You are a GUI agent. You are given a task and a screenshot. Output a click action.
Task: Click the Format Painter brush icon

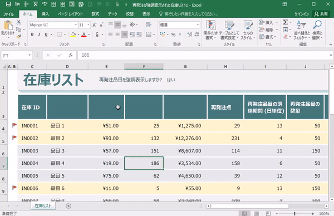[x=19, y=37]
